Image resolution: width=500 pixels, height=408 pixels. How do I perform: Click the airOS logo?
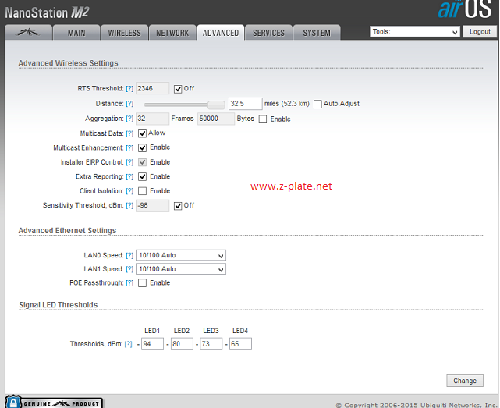[465, 9]
